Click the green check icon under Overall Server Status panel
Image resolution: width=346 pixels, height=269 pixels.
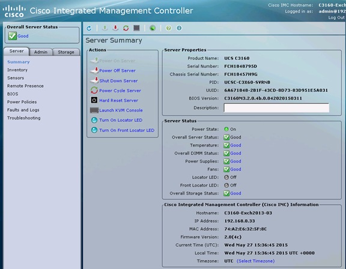point(13,35)
